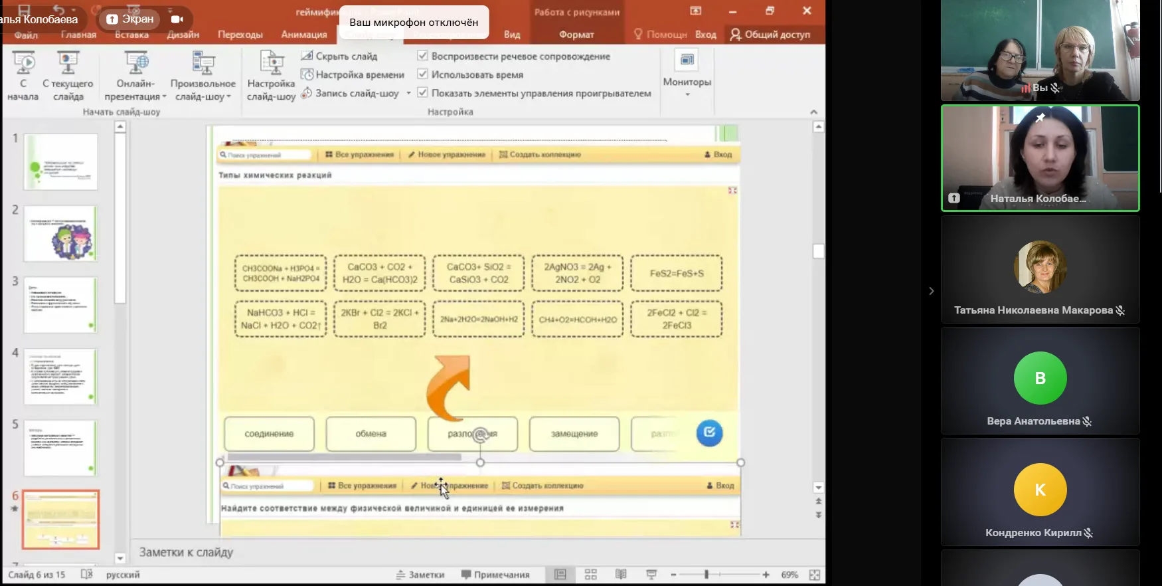Open Notes (Заметки) in status bar
The width and height of the screenshot is (1162, 586).
tap(420, 575)
